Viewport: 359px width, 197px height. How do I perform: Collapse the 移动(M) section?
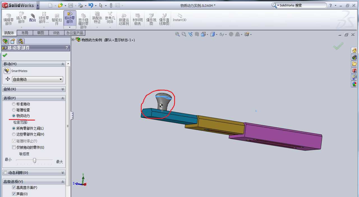point(63,64)
